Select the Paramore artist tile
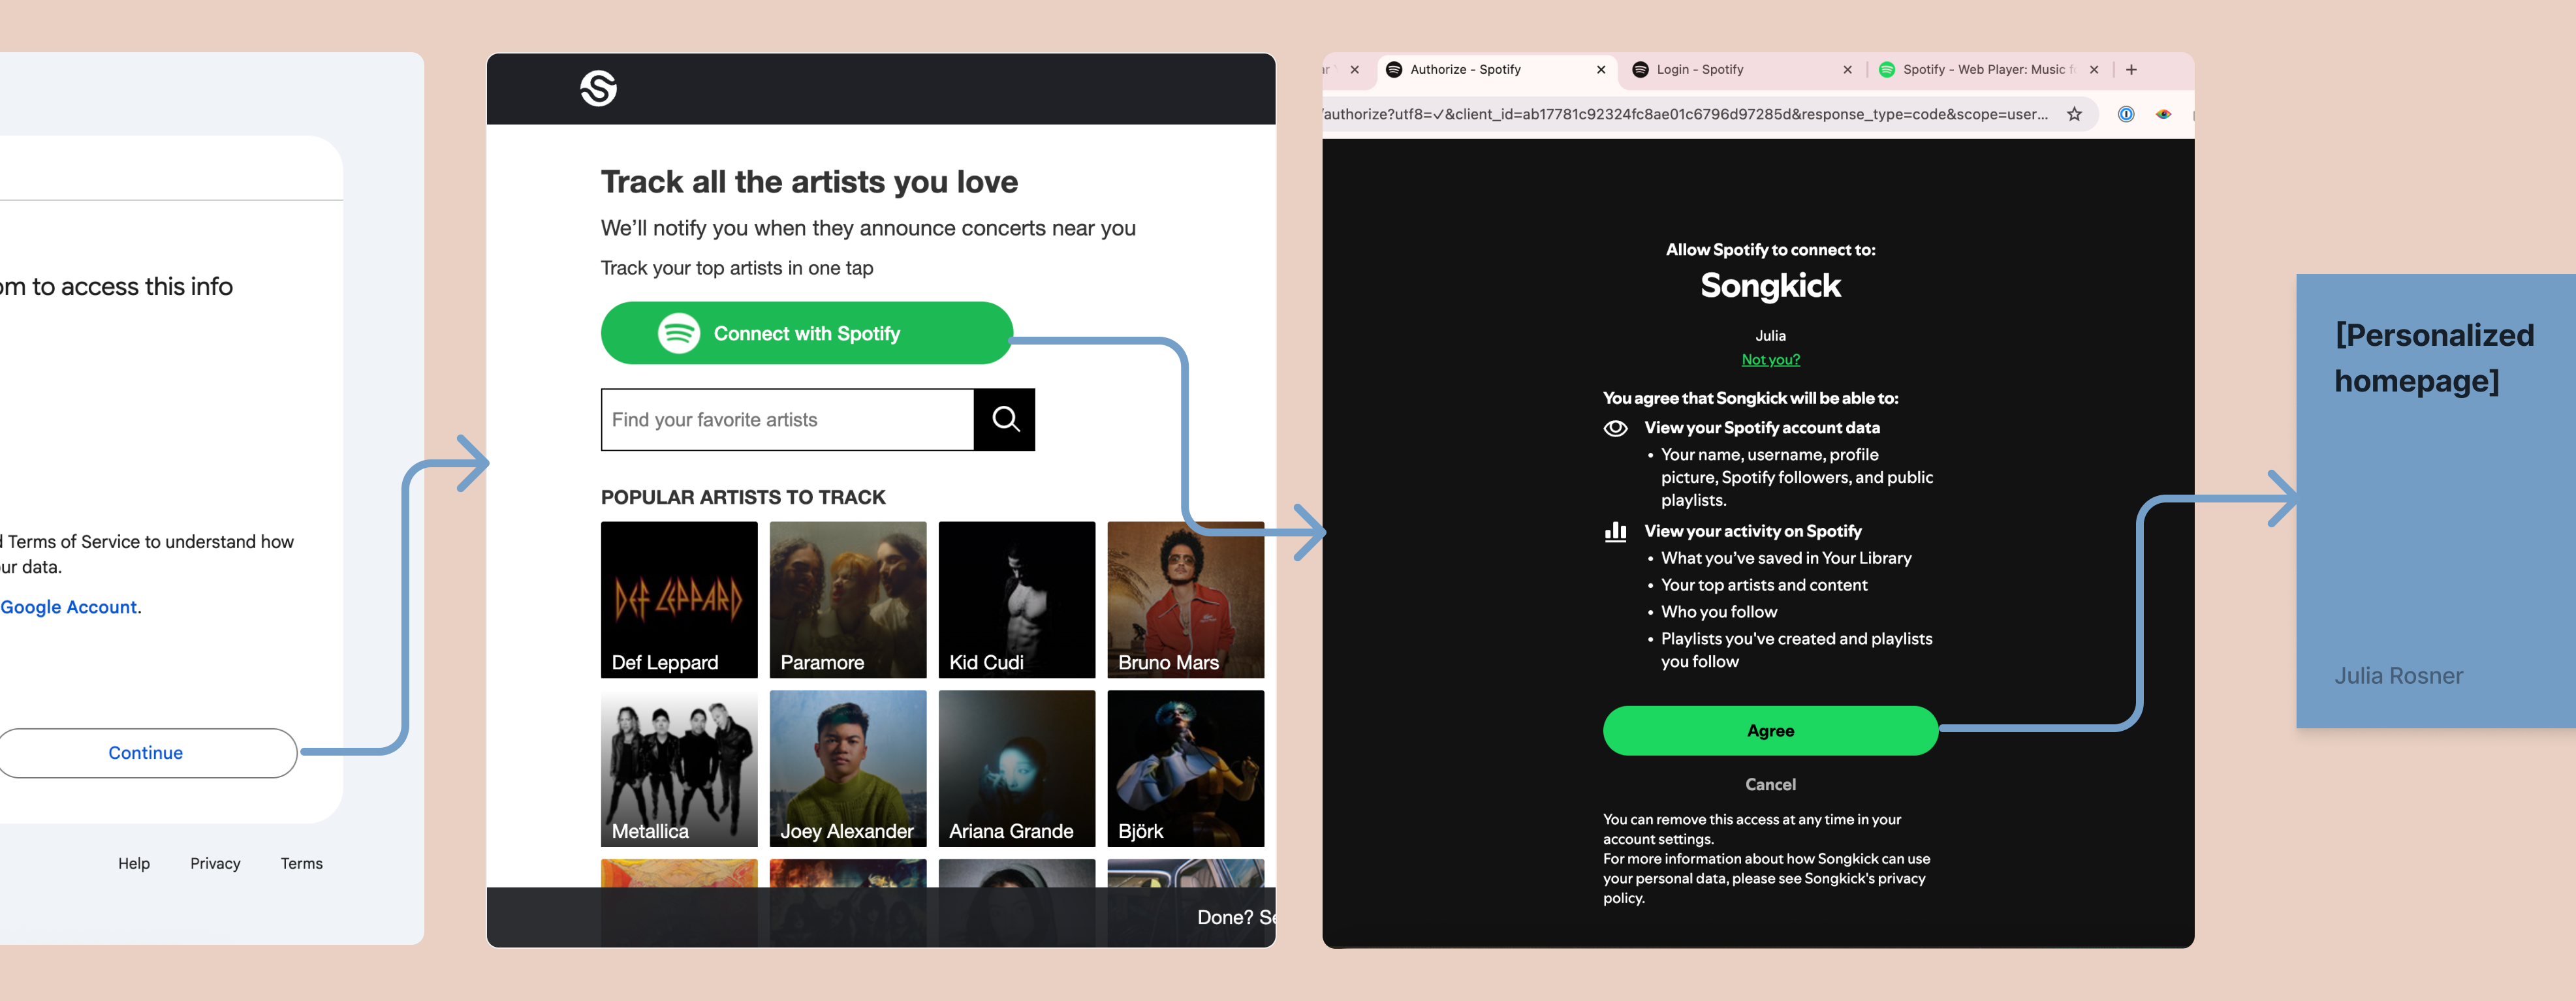 (x=848, y=599)
